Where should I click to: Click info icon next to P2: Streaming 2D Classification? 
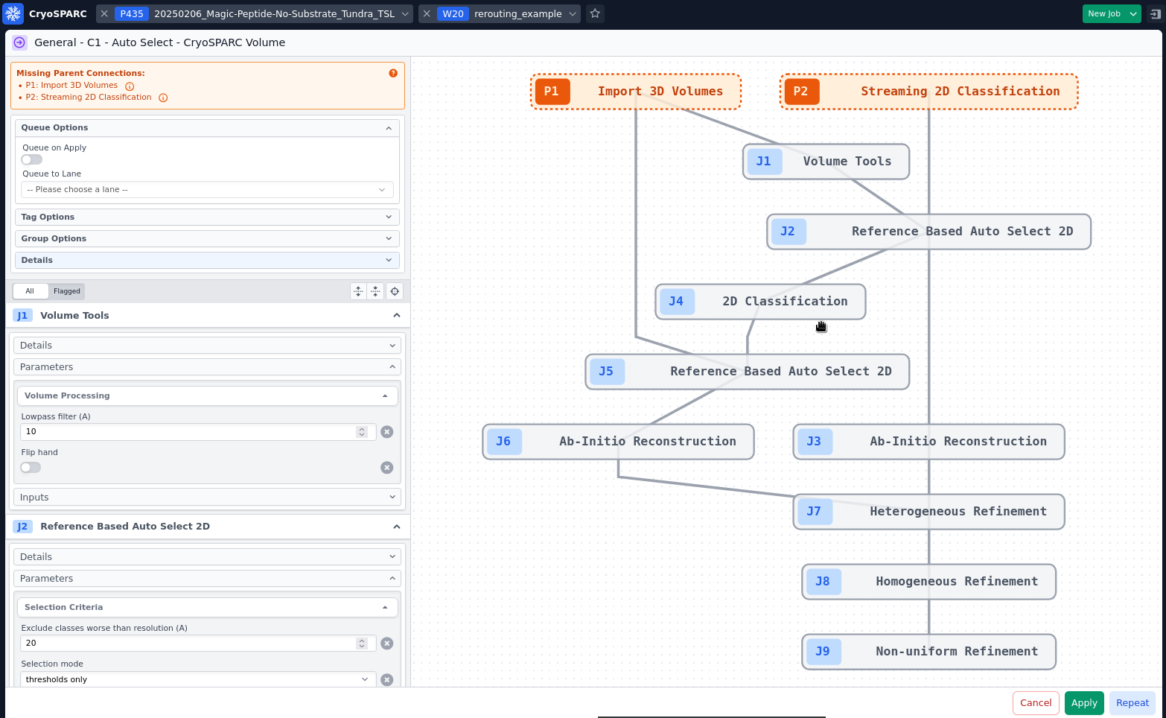163,98
